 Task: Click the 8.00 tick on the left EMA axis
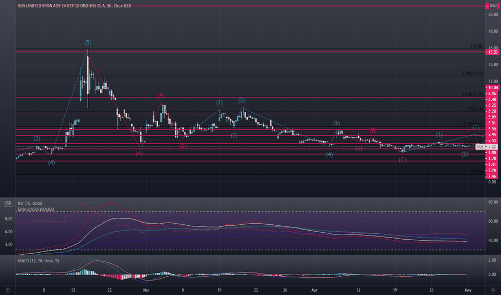coord(9,219)
